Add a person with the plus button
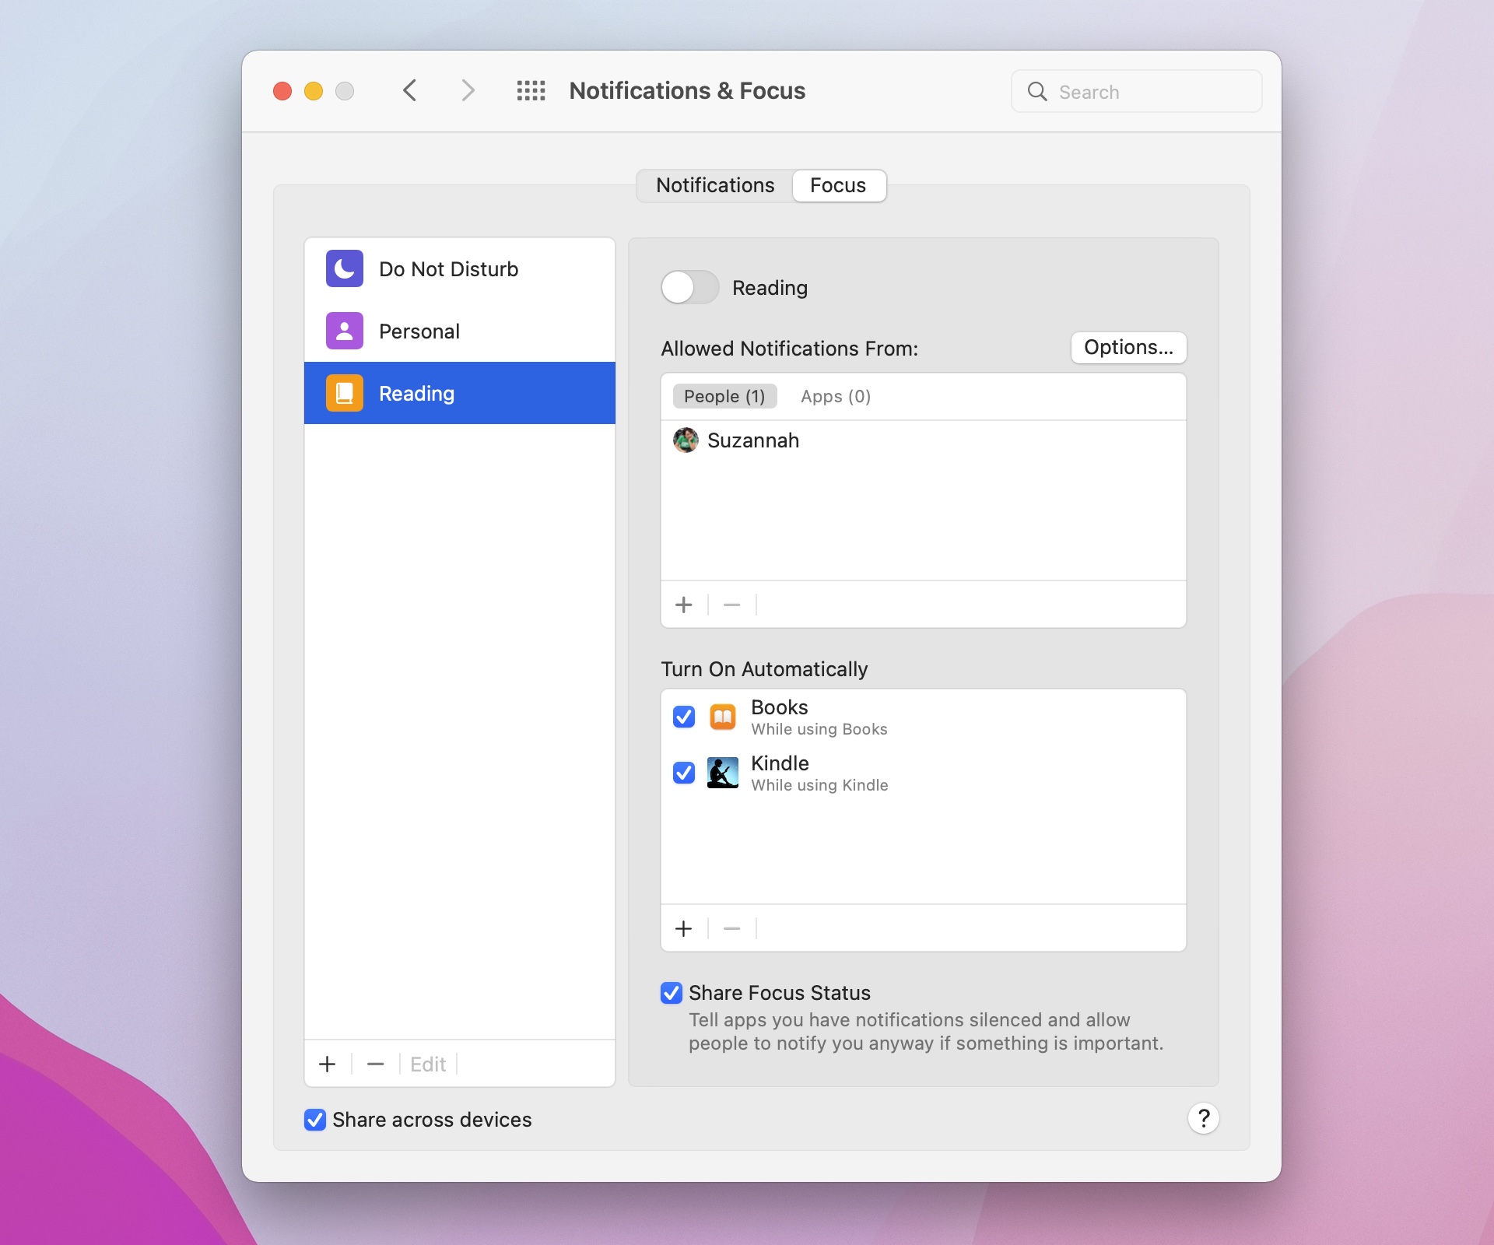Viewport: 1494px width, 1245px height. click(684, 605)
